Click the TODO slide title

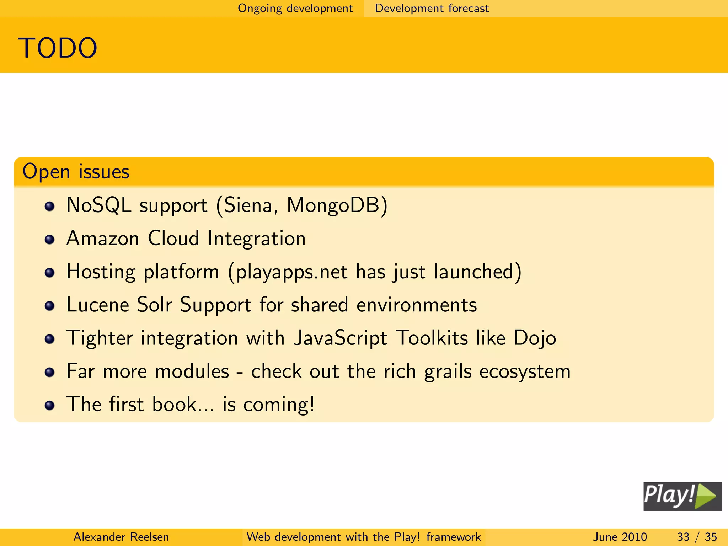[x=58, y=48]
